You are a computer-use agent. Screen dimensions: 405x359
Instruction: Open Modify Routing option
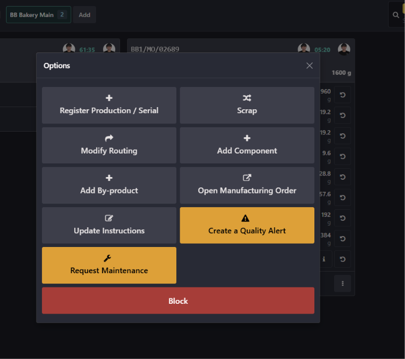109,145
